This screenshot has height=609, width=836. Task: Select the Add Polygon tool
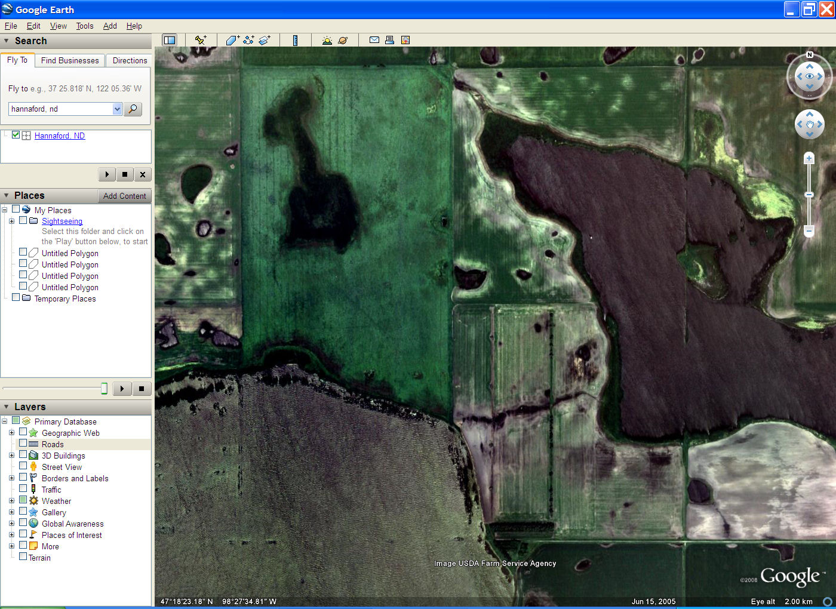(x=232, y=40)
